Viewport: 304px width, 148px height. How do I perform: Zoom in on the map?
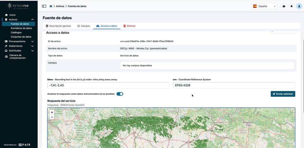coord(52,112)
